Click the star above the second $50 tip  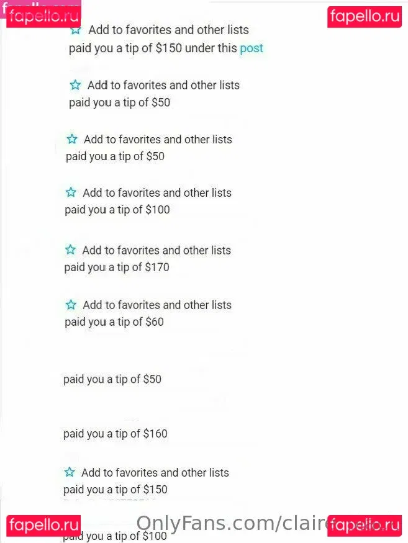[72, 139]
